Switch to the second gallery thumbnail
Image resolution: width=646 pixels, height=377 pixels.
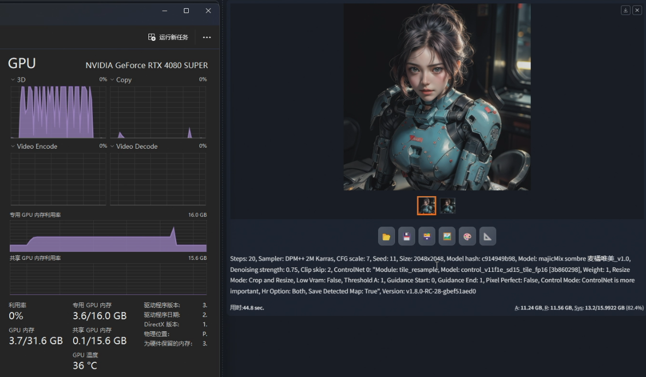[448, 205]
